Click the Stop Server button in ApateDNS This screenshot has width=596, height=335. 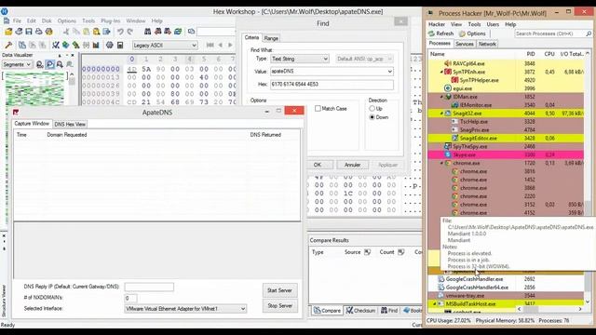279,306
